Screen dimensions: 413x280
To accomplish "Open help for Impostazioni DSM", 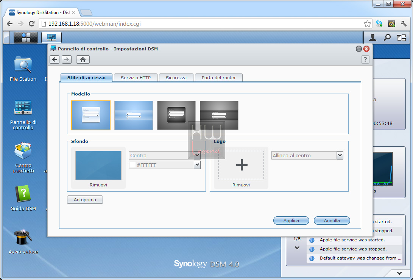I will click(365, 59).
